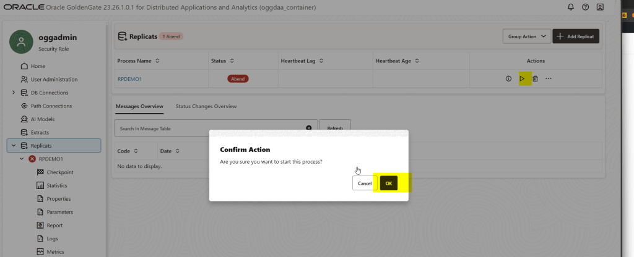The height and width of the screenshot is (257, 634).
Task: Open the help question mark icon
Action: (586, 7)
